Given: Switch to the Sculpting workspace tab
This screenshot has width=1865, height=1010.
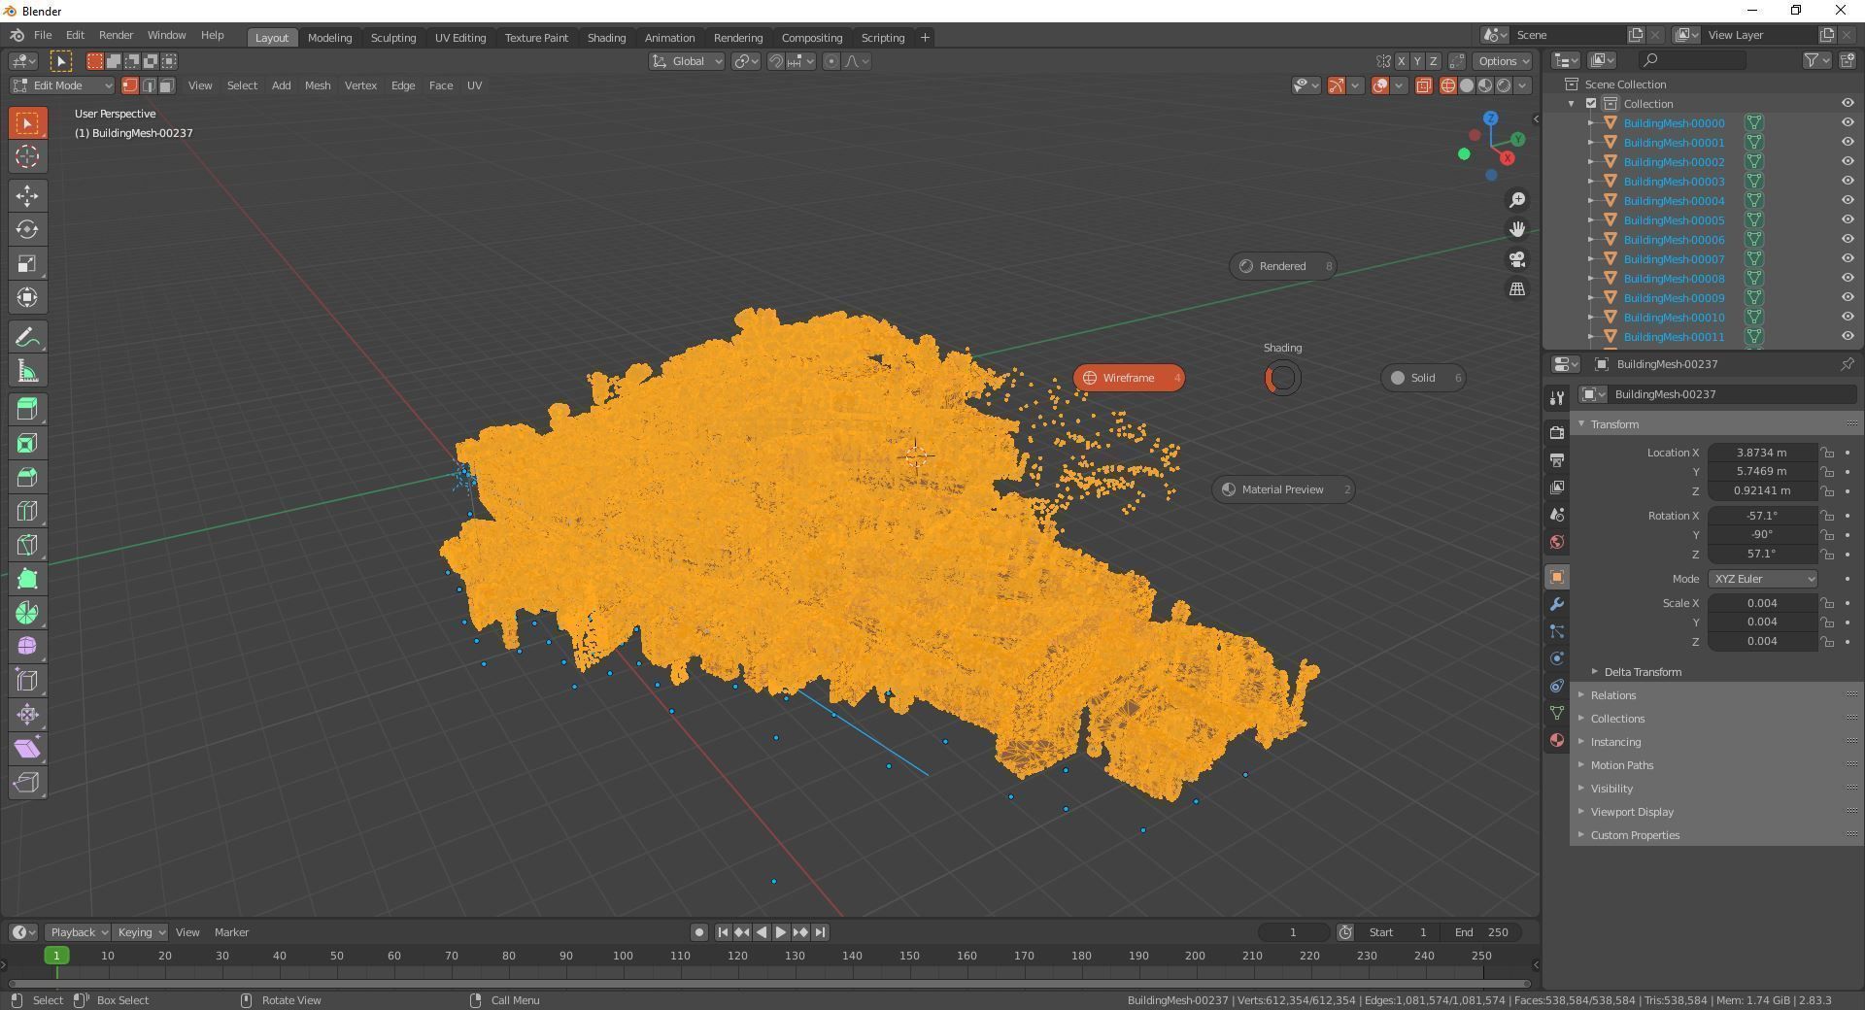Looking at the screenshot, I should click(393, 37).
